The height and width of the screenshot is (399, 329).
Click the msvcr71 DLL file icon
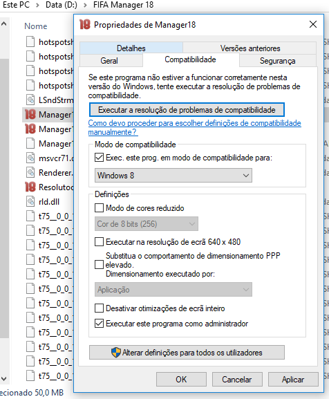pos(30,158)
